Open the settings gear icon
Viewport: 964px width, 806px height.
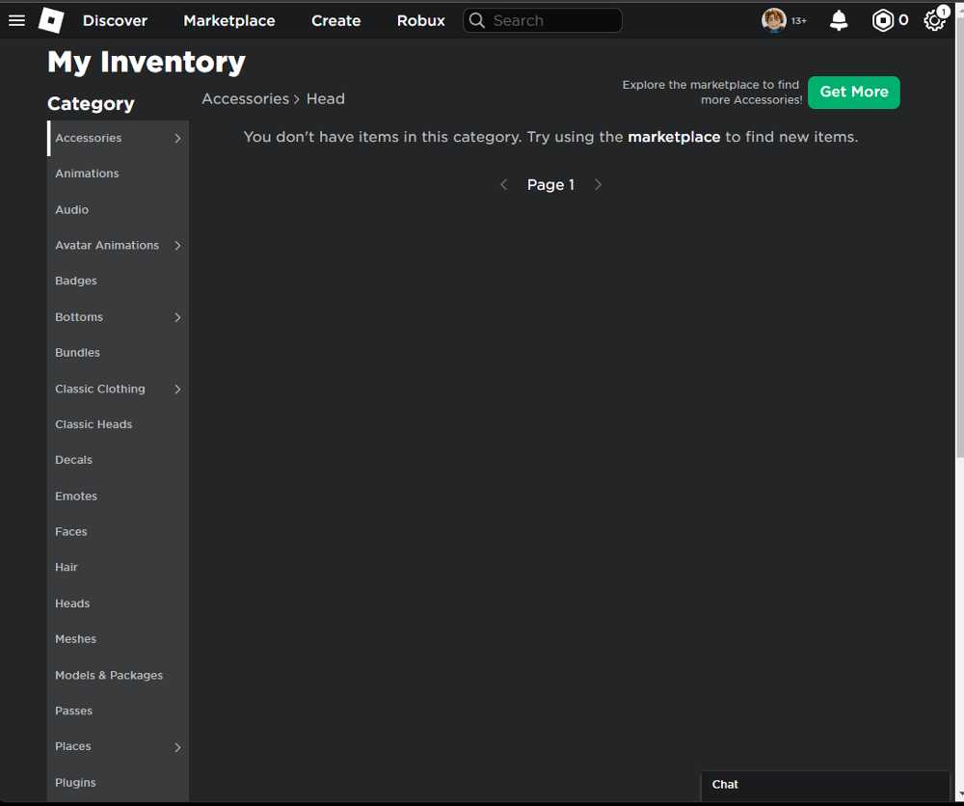coord(933,20)
